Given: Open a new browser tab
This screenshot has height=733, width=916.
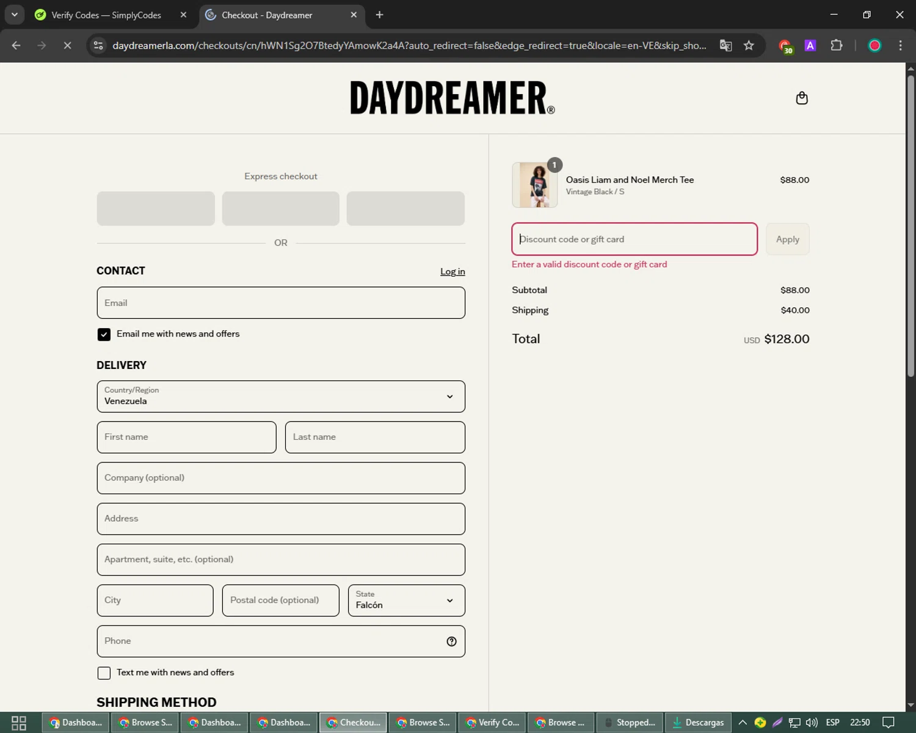Looking at the screenshot, I should click(379, 15).
